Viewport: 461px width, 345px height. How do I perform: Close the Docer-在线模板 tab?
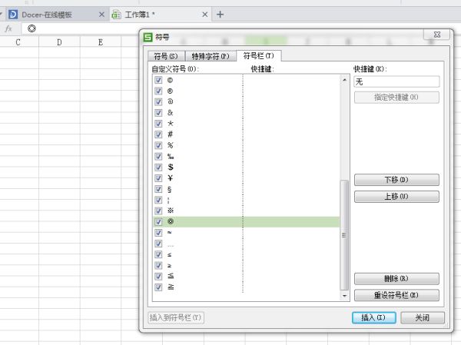[x=101, y=15]
